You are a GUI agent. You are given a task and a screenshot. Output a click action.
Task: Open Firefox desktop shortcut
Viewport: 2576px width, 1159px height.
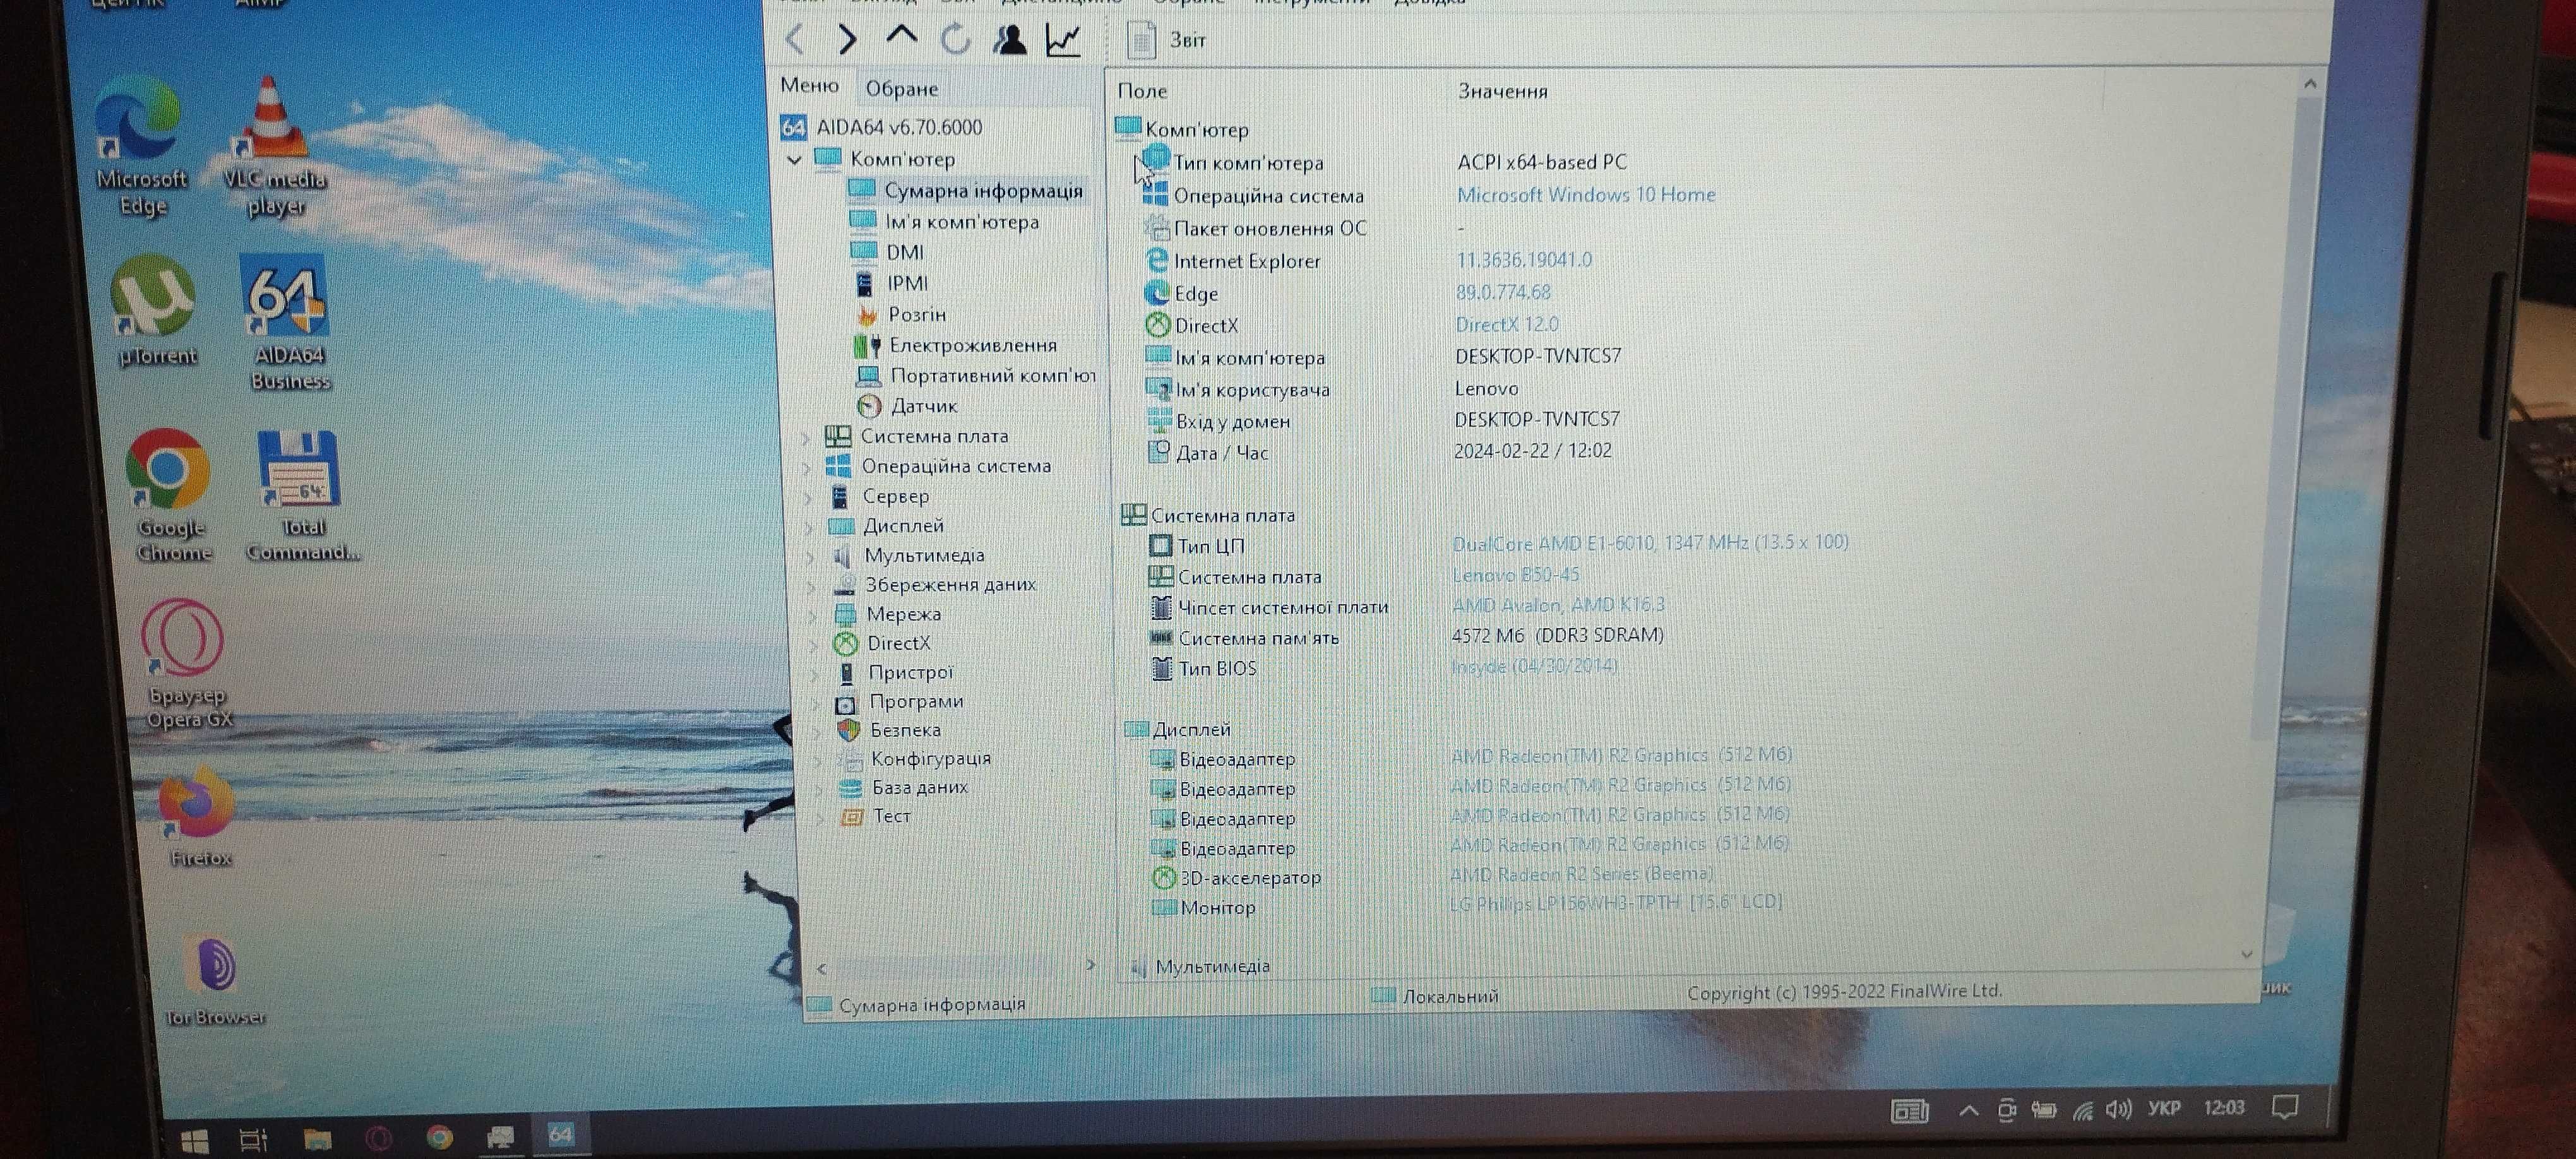pyautogui.click(x=199, y=816)
